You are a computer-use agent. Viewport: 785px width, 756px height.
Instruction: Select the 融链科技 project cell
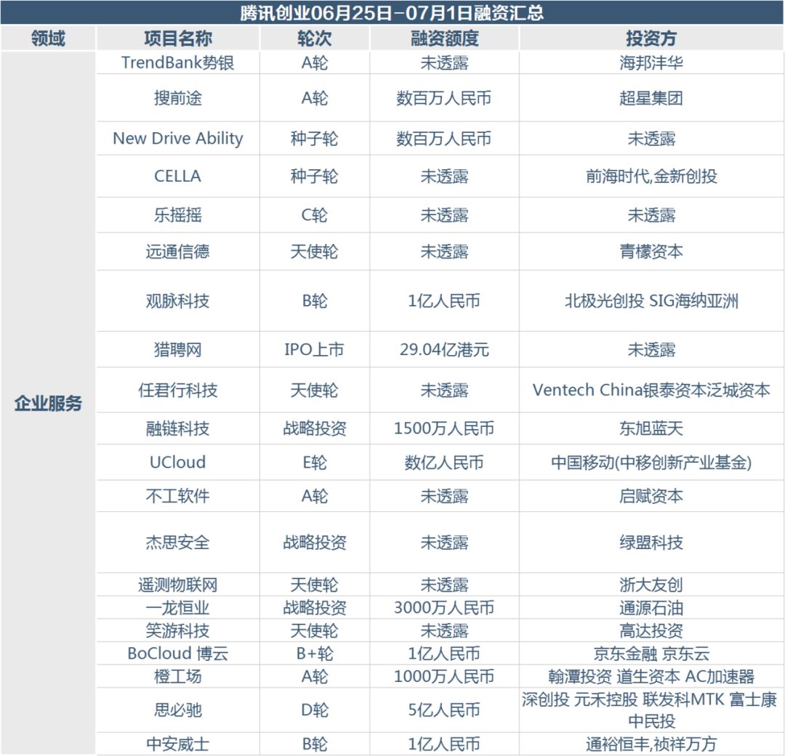[x=178, y=428]
